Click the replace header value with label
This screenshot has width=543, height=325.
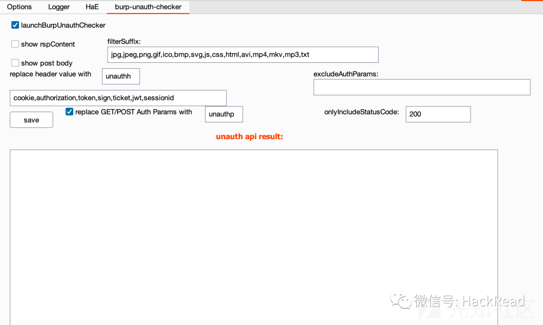tap(51, 74)
